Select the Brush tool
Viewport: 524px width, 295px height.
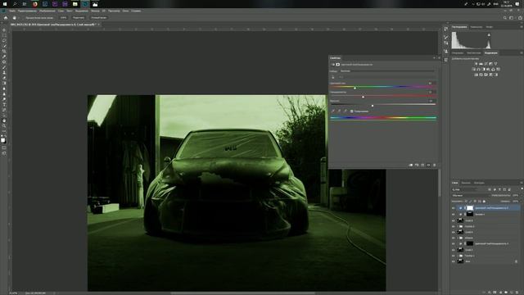pos(4,67)
